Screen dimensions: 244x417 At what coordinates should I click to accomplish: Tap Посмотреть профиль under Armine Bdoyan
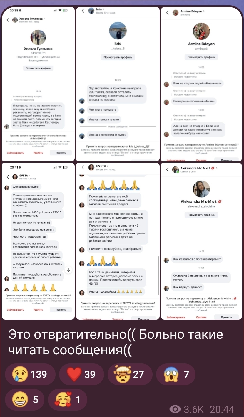(x=201, y=57)
